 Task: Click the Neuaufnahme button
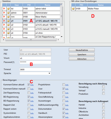point(82,50)
